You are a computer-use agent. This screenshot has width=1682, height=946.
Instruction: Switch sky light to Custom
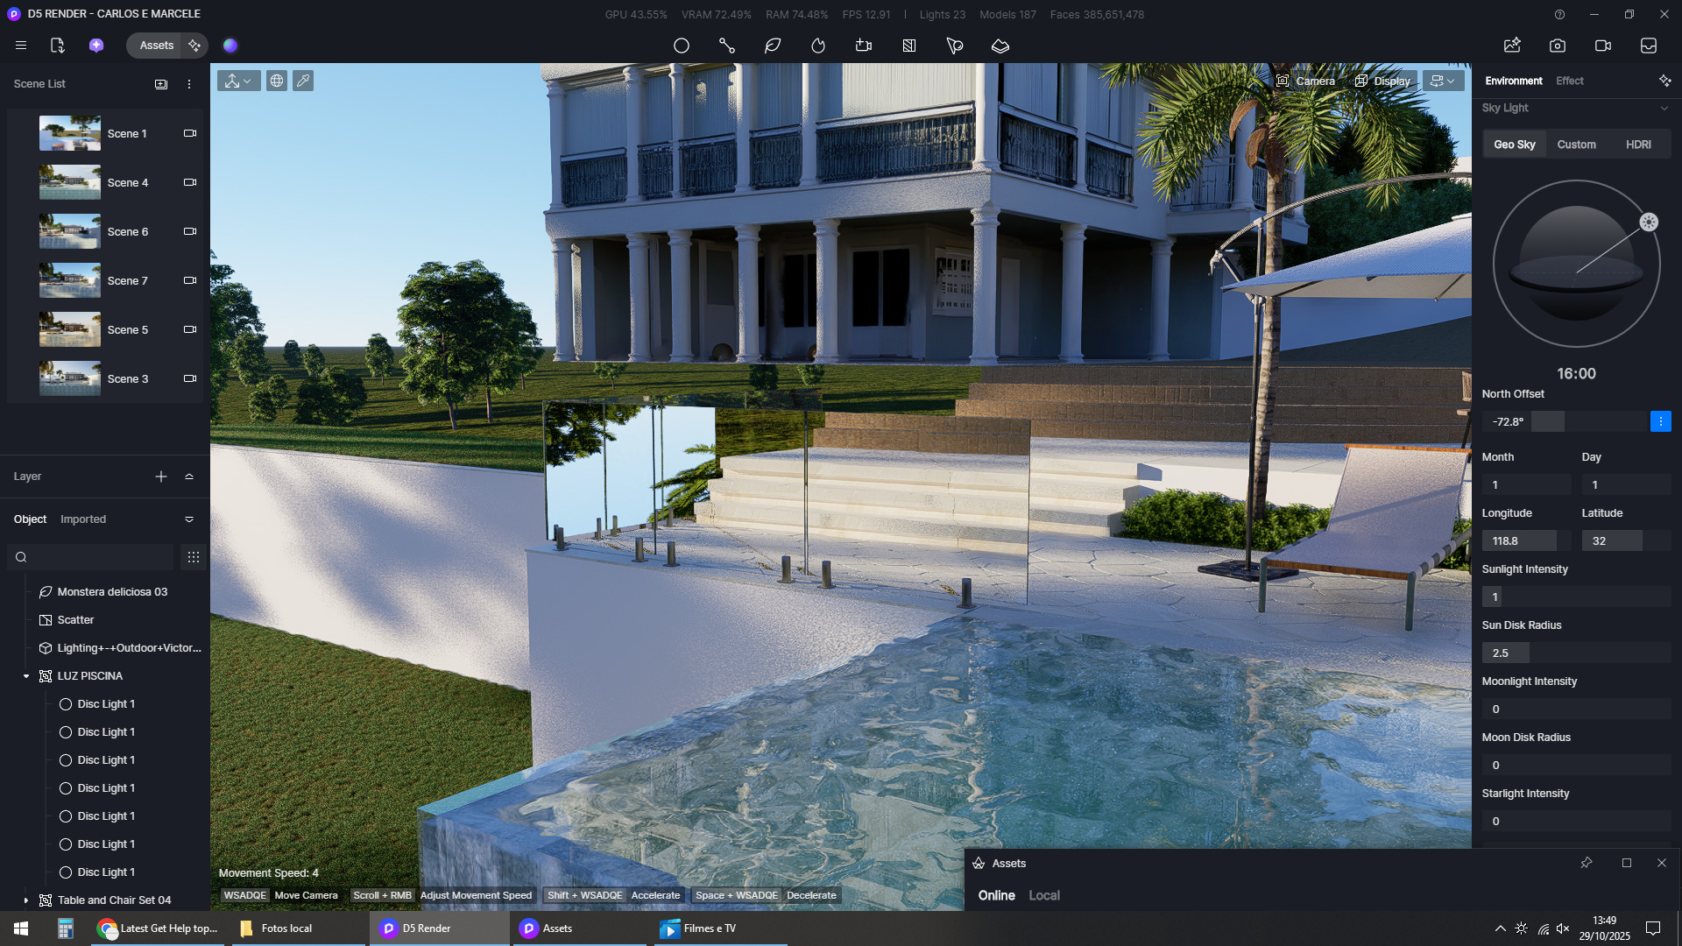click(1576, 145)
